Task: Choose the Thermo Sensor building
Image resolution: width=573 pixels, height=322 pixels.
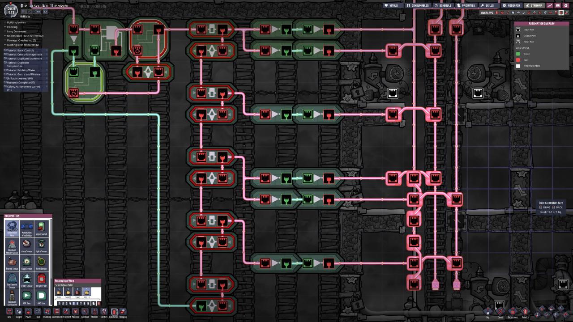Action: click(13, 262)
